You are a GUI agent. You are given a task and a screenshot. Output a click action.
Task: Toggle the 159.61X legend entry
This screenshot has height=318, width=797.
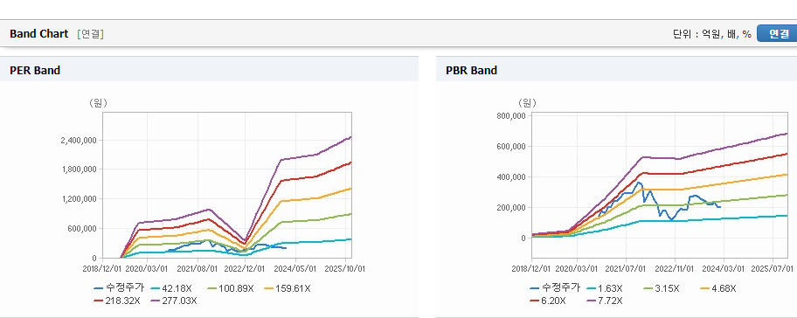(x=288, y=288)
